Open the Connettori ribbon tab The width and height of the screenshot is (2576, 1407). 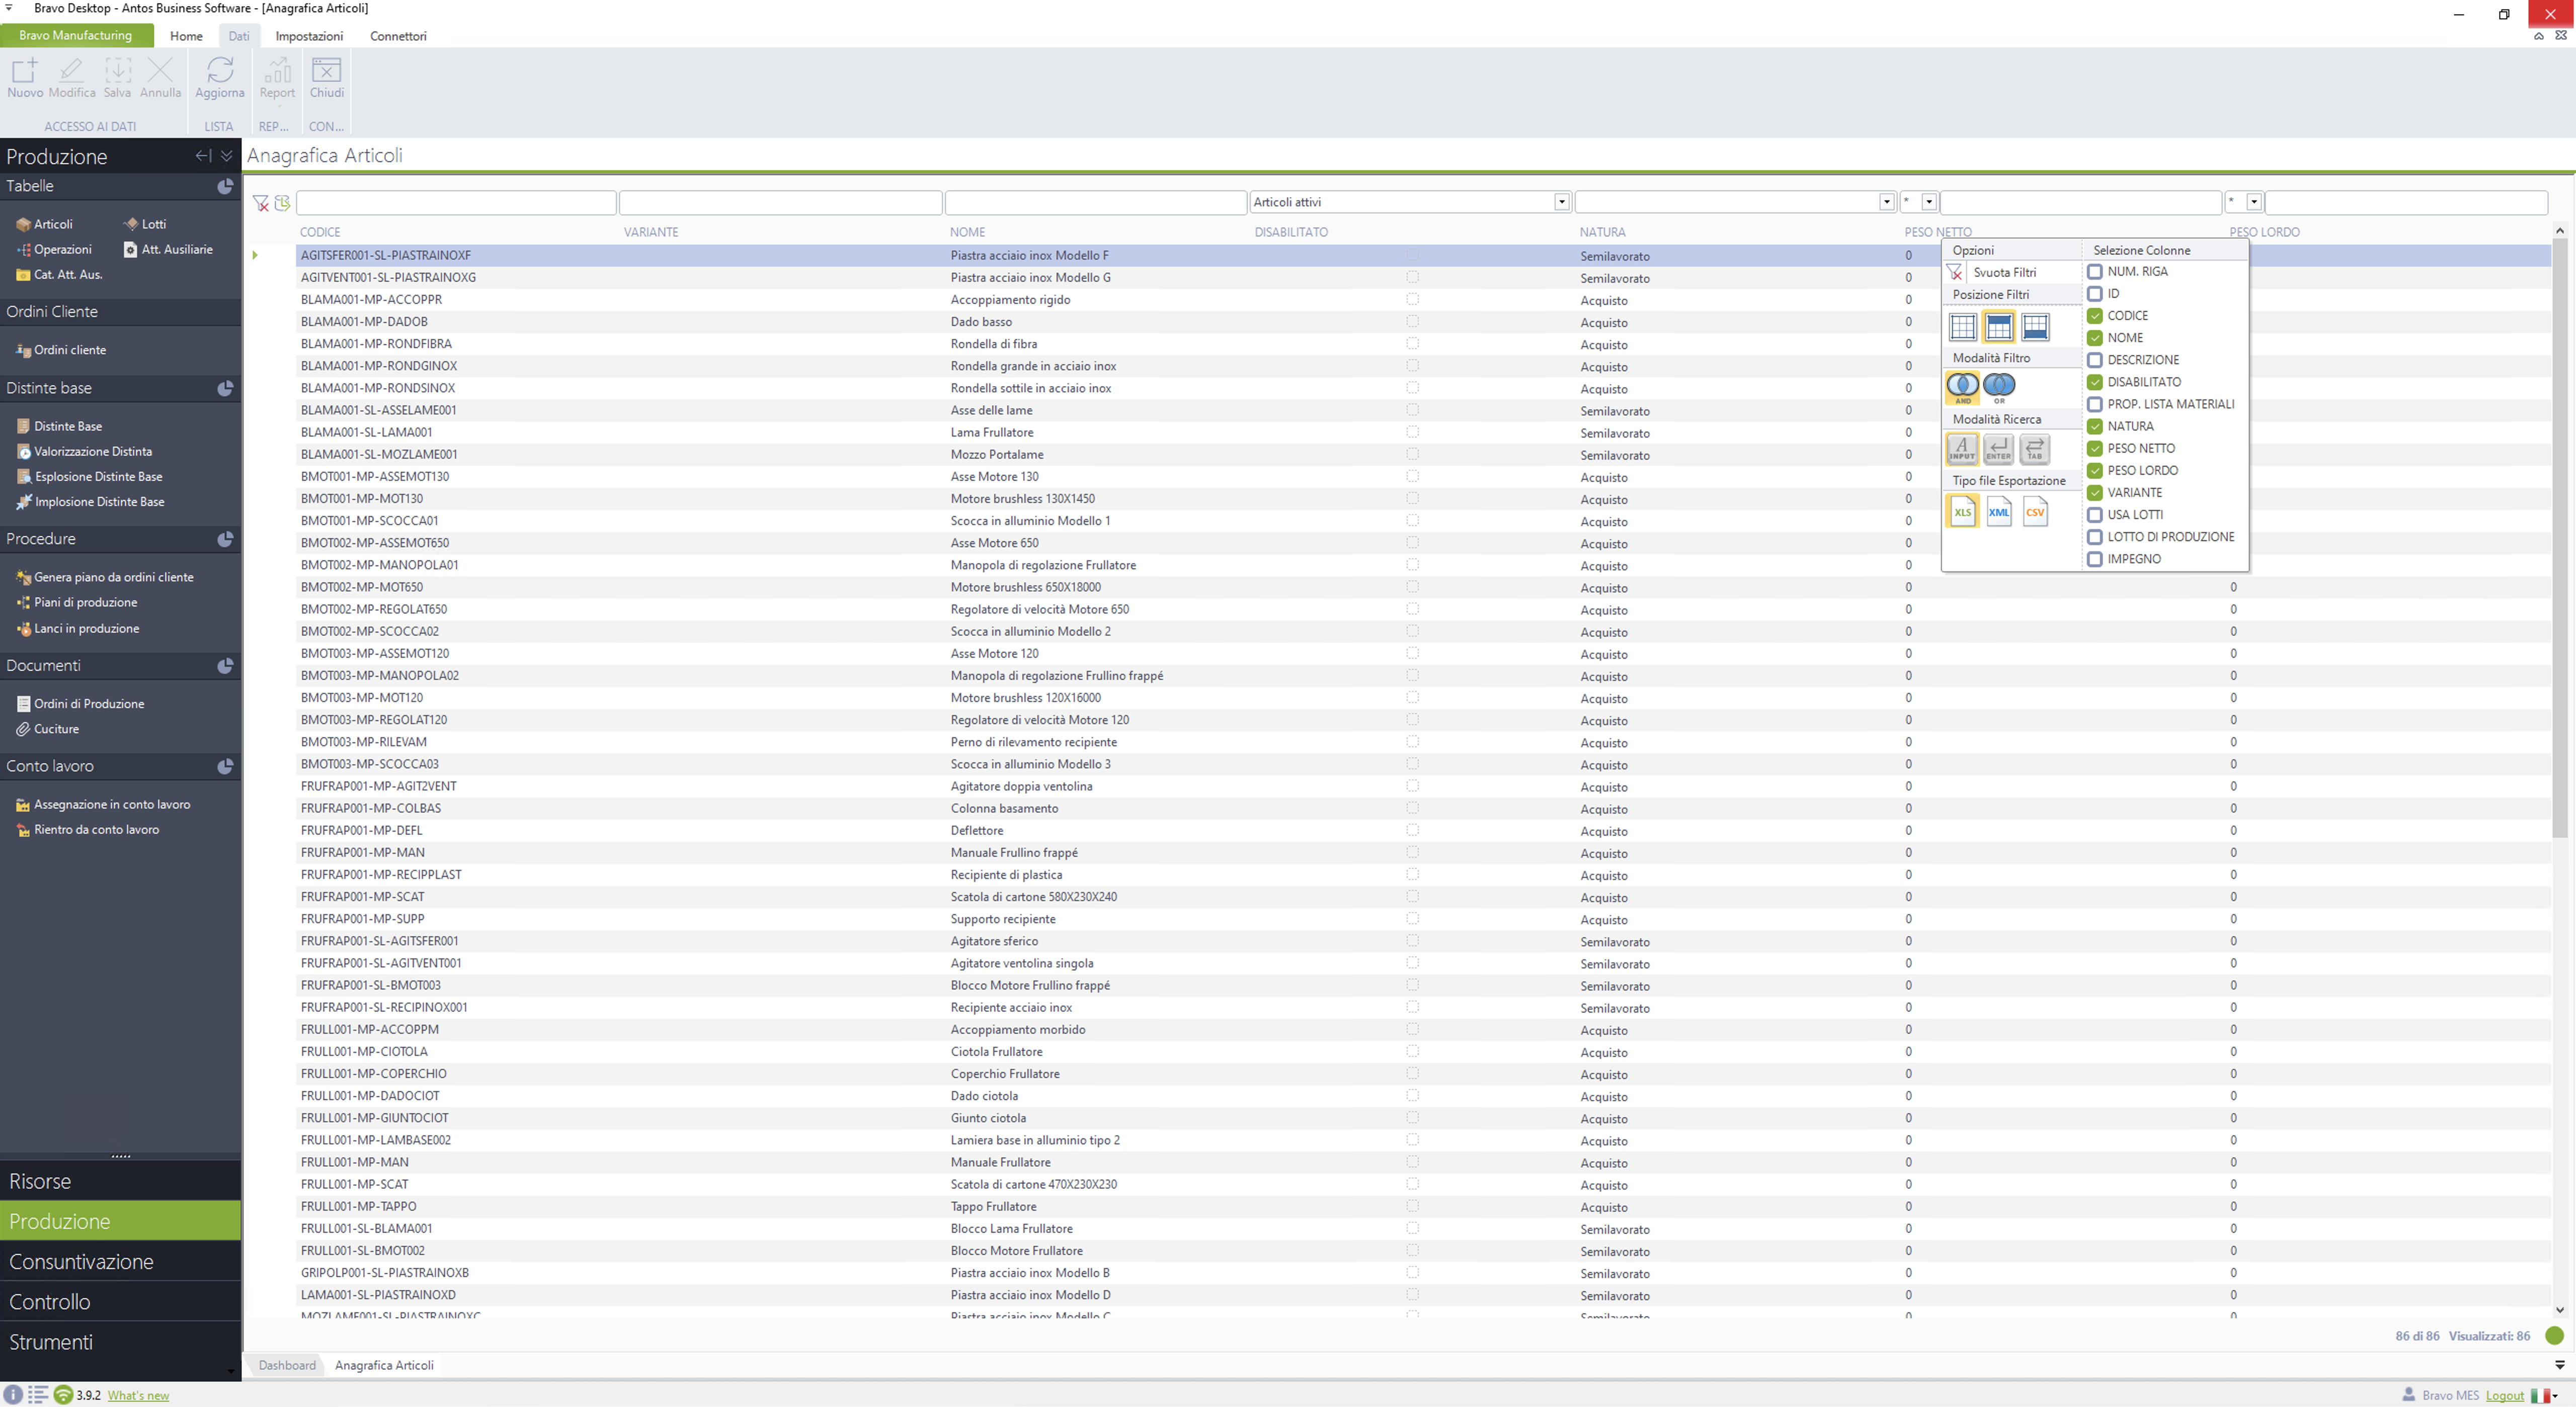[398, 36]
